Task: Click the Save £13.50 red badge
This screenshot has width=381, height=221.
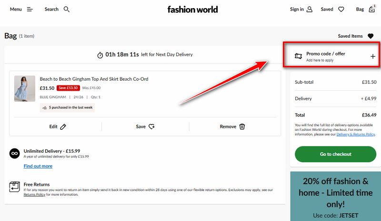Action: point(68,88)
